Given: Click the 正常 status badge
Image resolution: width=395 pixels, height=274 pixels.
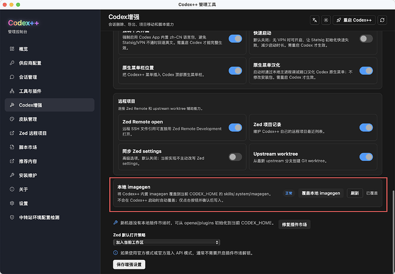Looking at the screenshot, I should click(x=289, y=193).
